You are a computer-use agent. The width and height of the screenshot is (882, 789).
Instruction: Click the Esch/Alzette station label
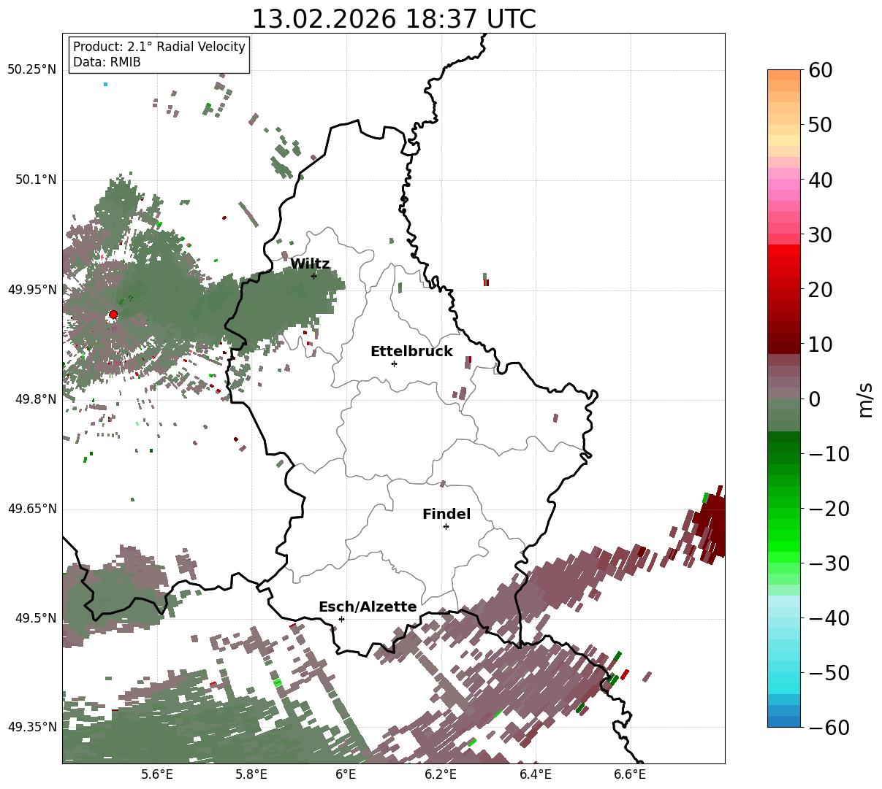[x=368, y=607]
